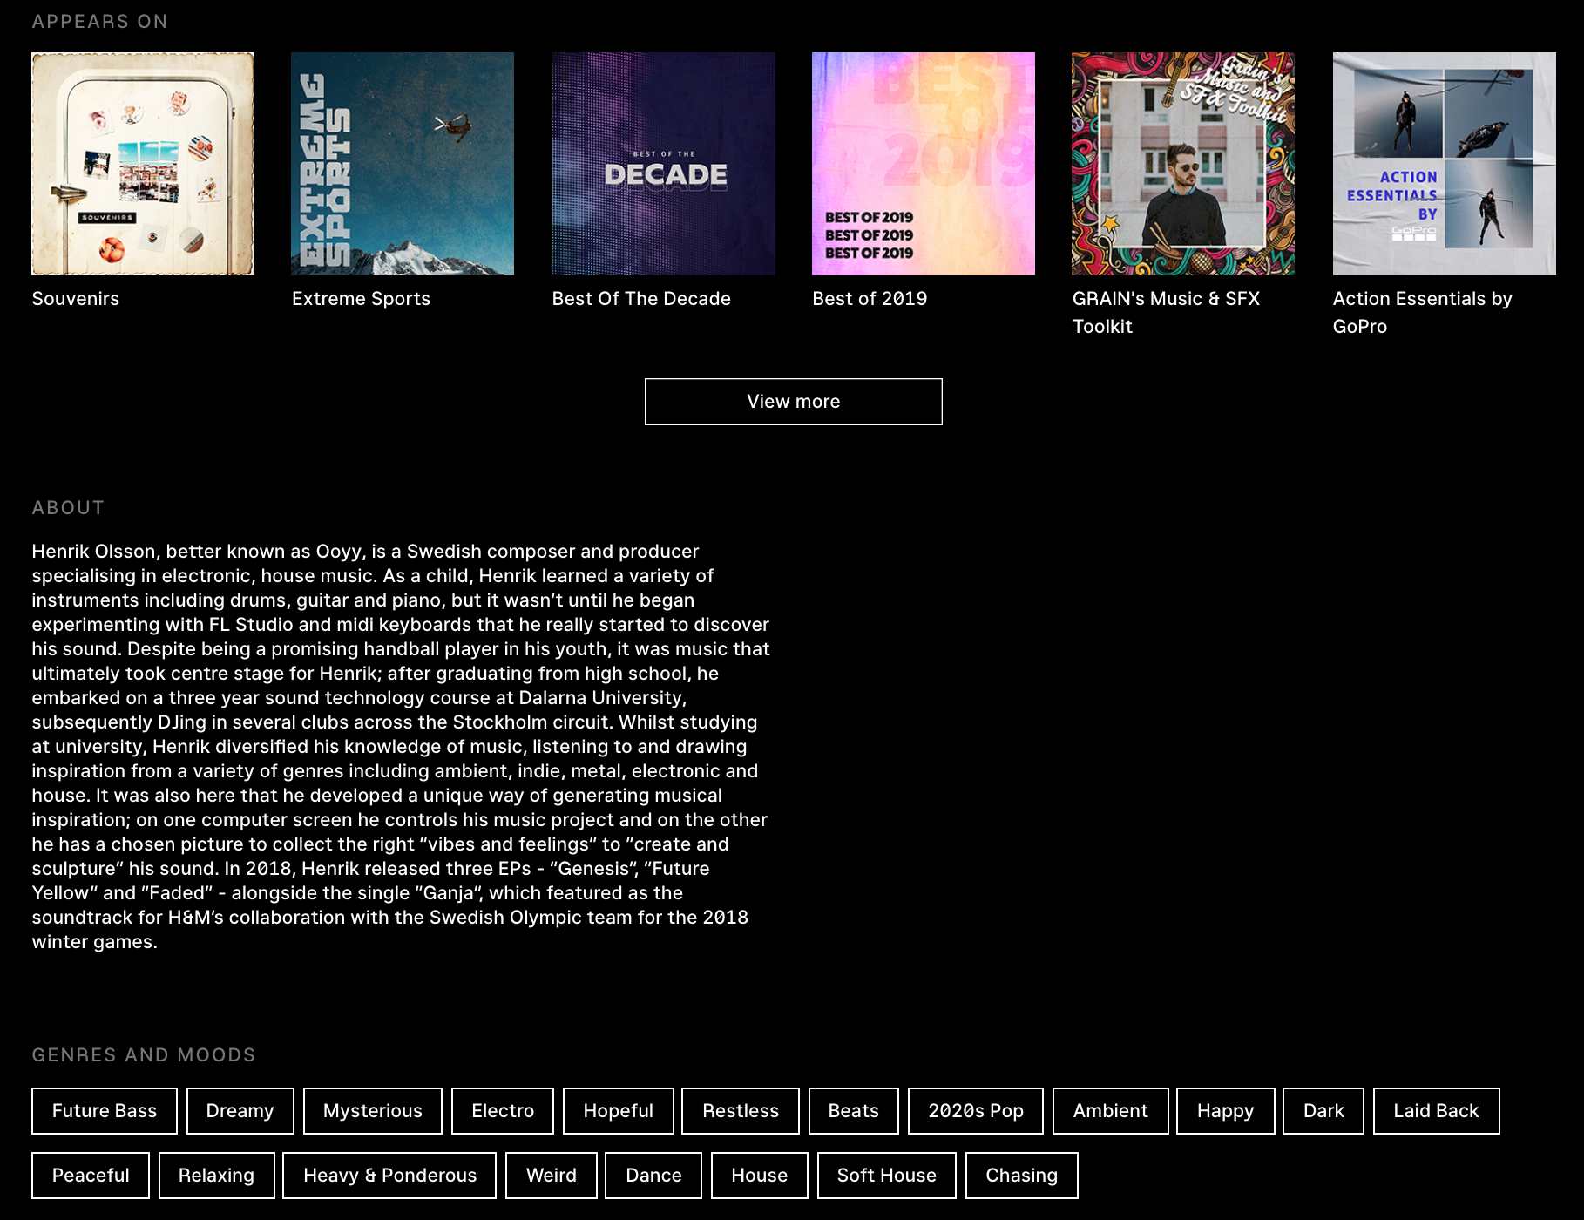Click the Best Of The Decade cover
Image resolution: width=1584 pixels, height=1220 pixels.
[x=663, y=164]
